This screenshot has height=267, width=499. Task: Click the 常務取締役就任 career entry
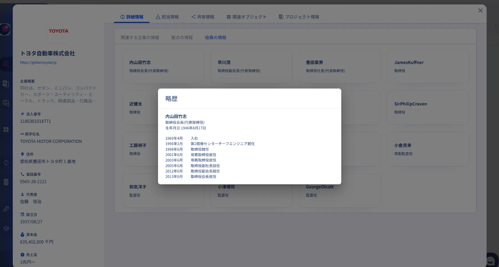point(203,155)
